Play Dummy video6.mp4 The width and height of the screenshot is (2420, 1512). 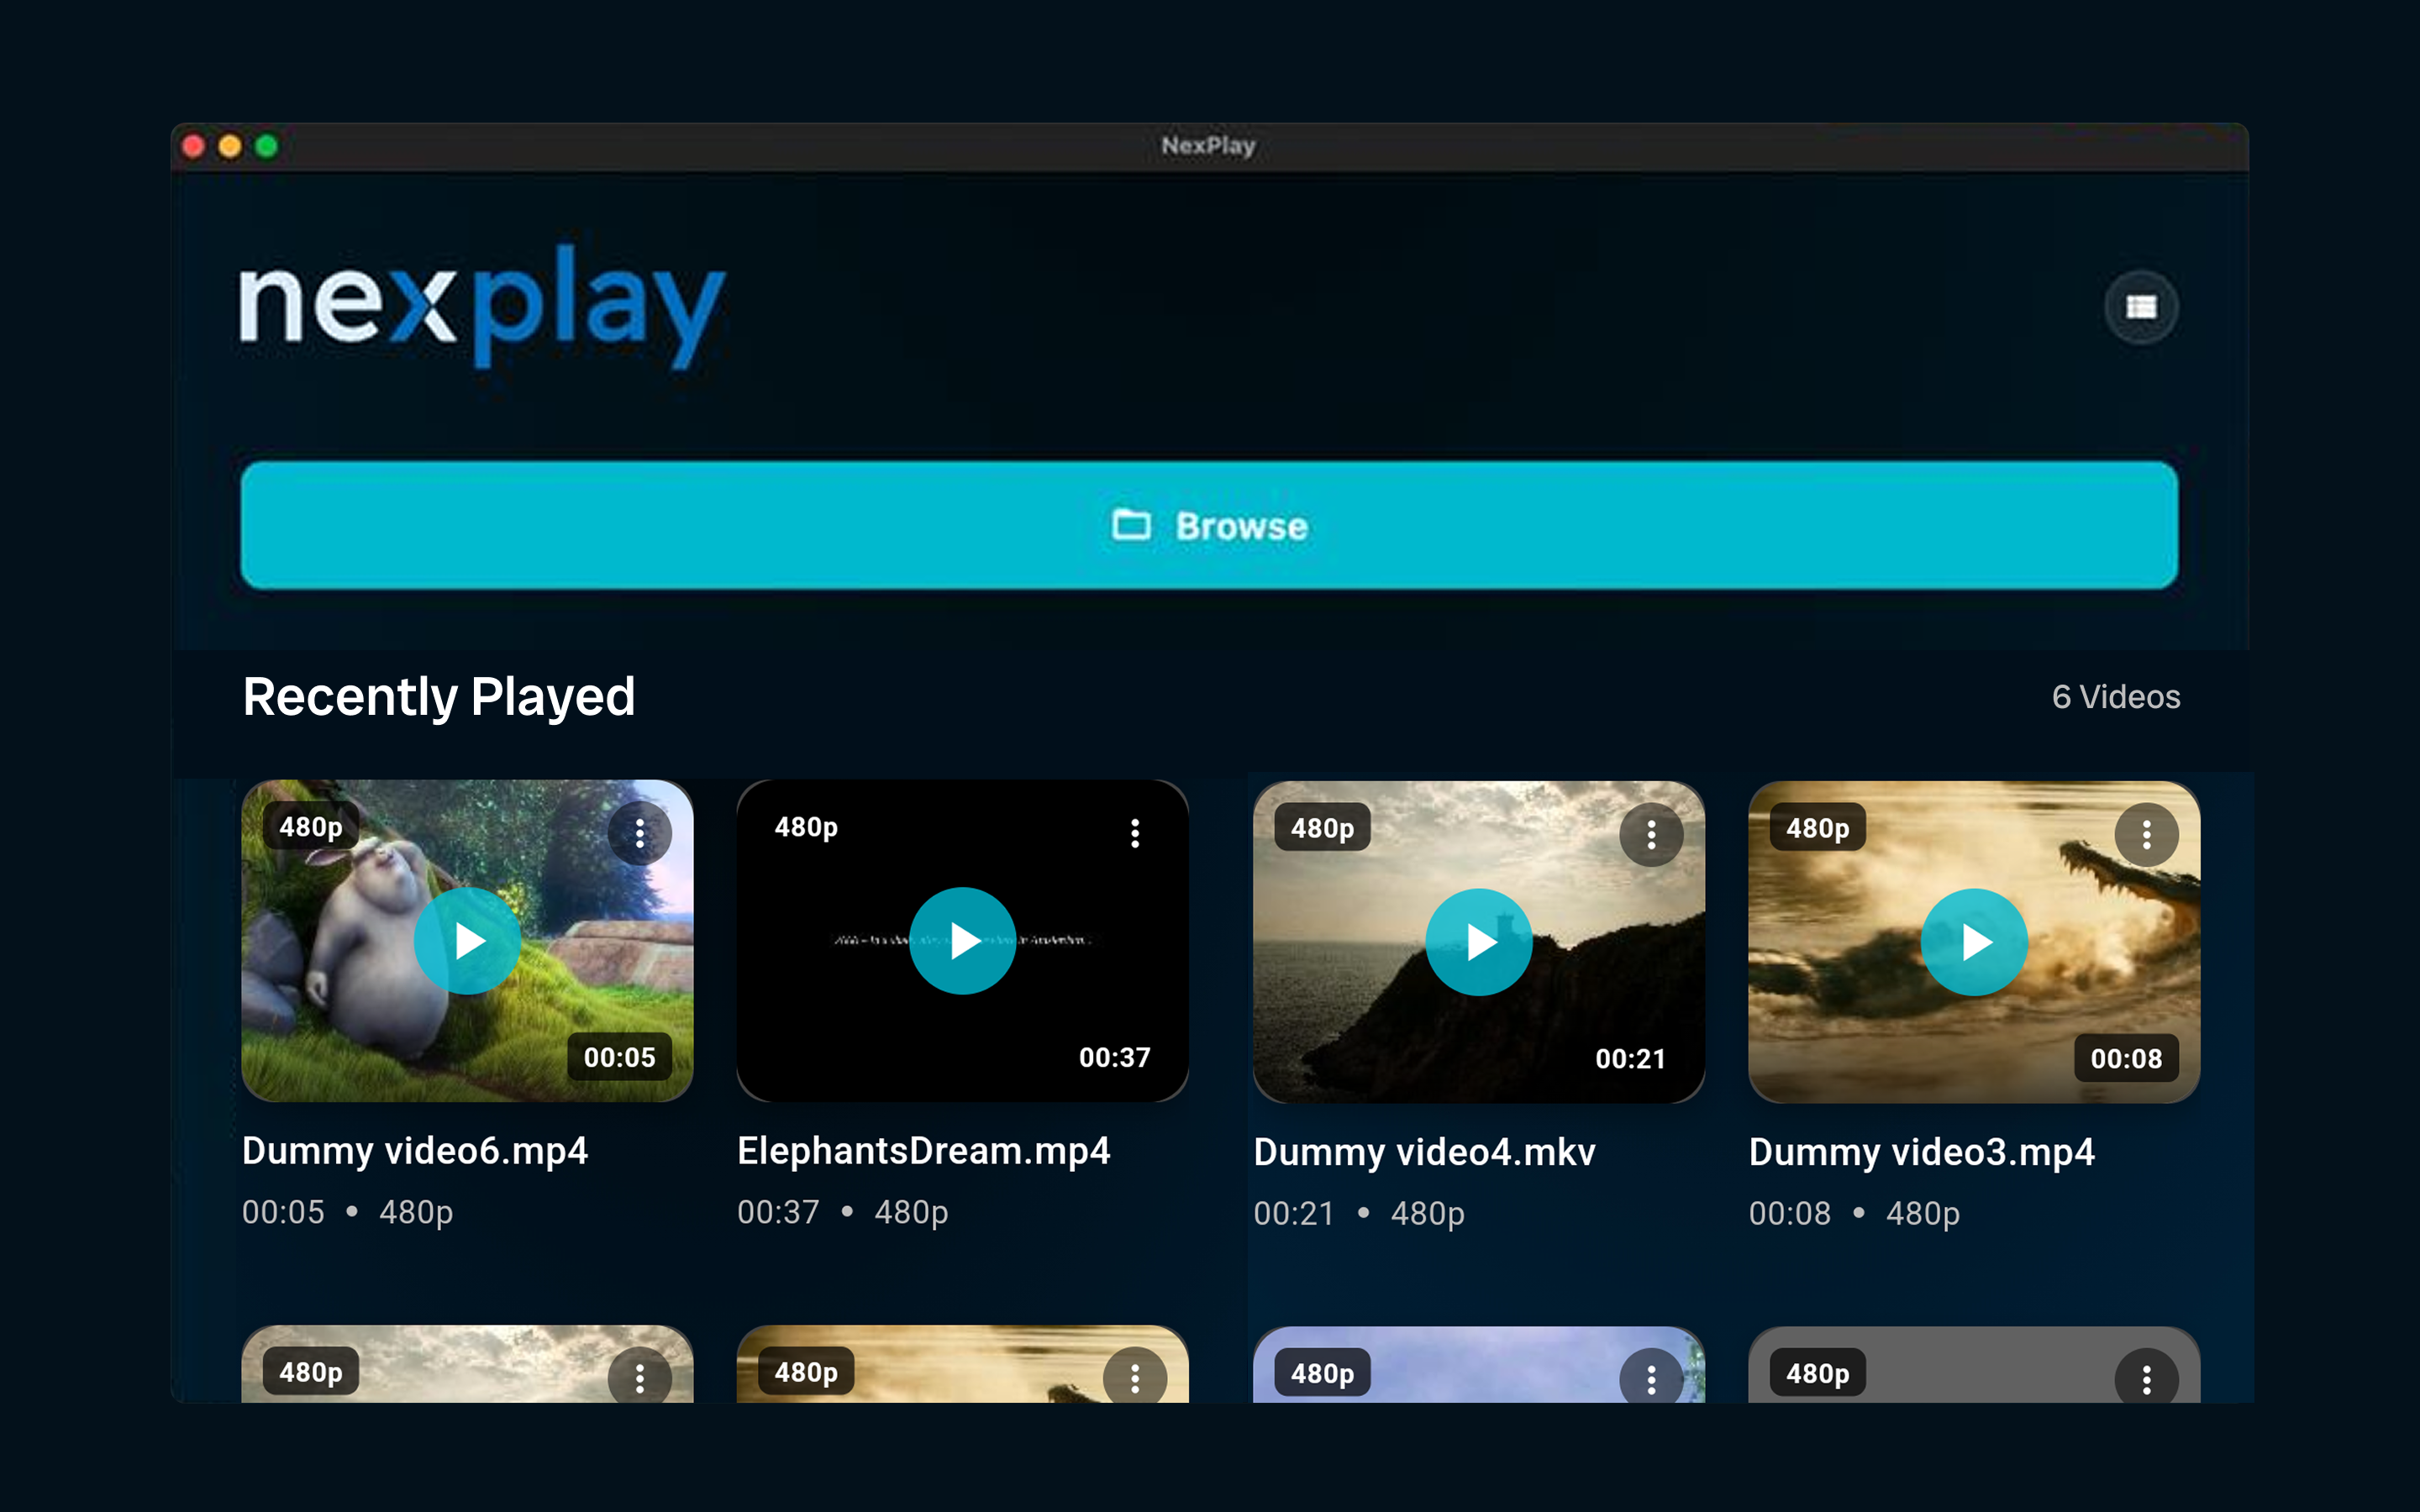pyautogui.click(x=467, y=940)
